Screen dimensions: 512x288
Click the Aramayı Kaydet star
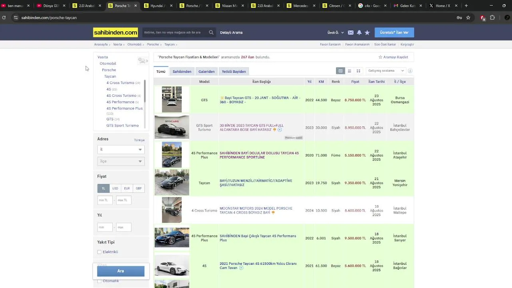click(x=380, y=57)
